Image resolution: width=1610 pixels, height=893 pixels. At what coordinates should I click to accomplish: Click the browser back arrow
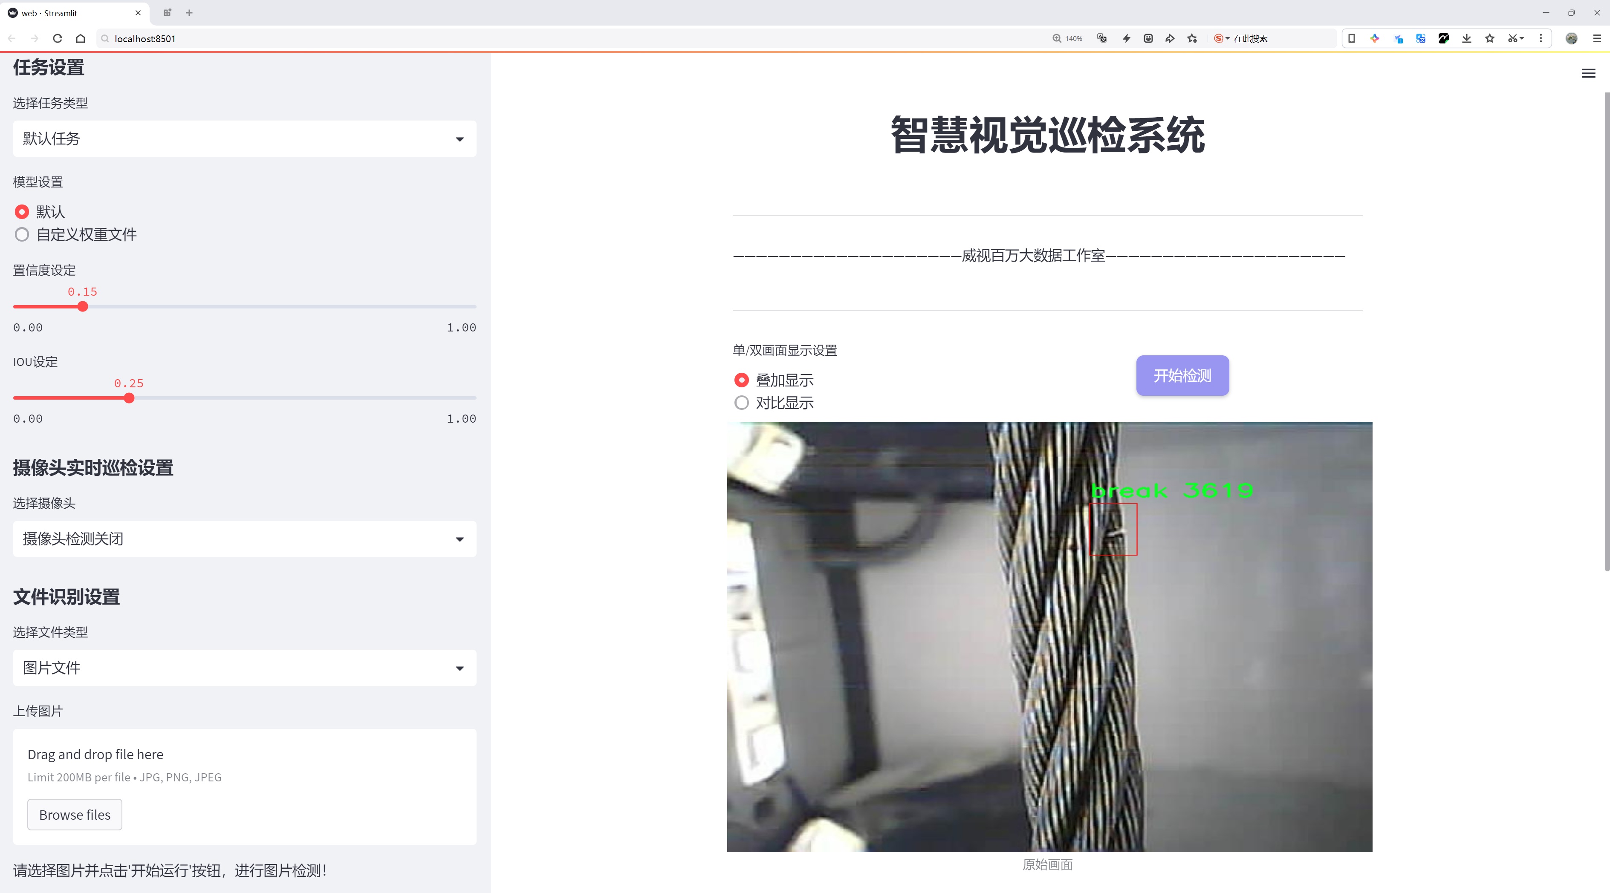tap(12, 39)
